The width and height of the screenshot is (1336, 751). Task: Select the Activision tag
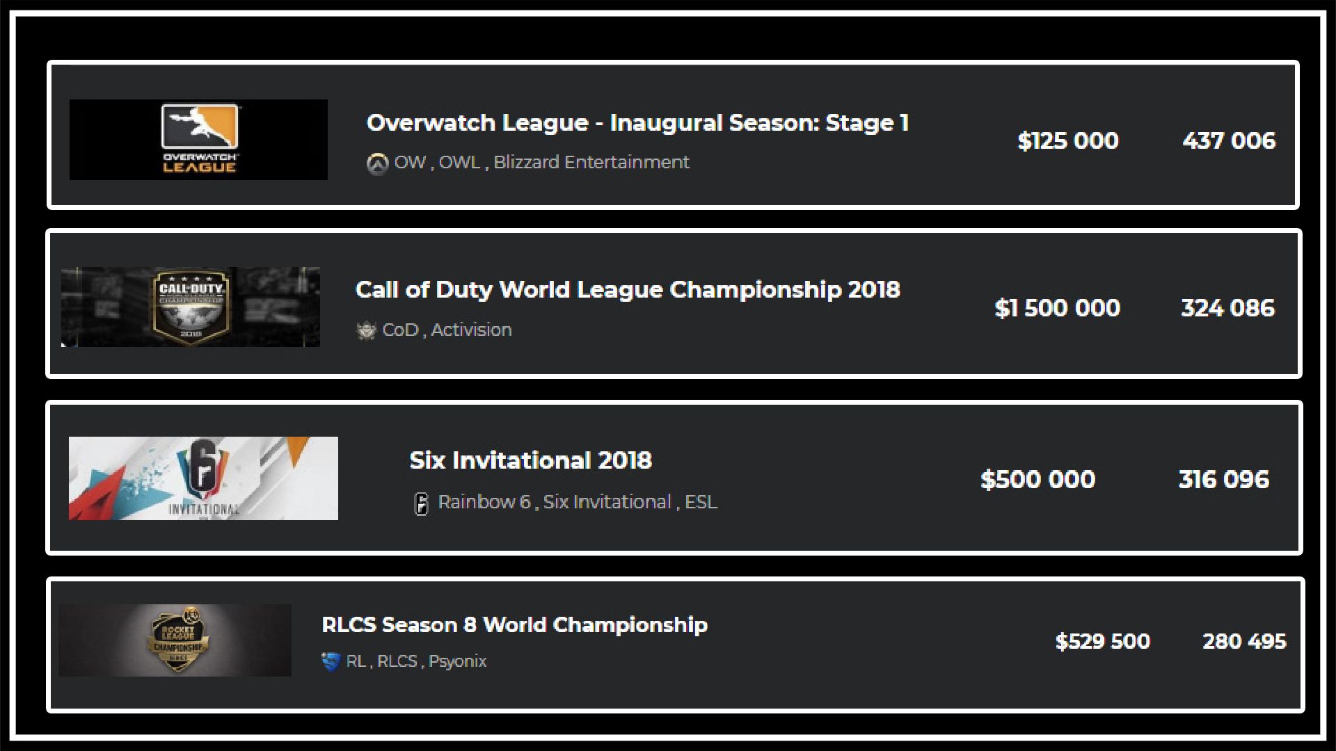coord(471,330)
